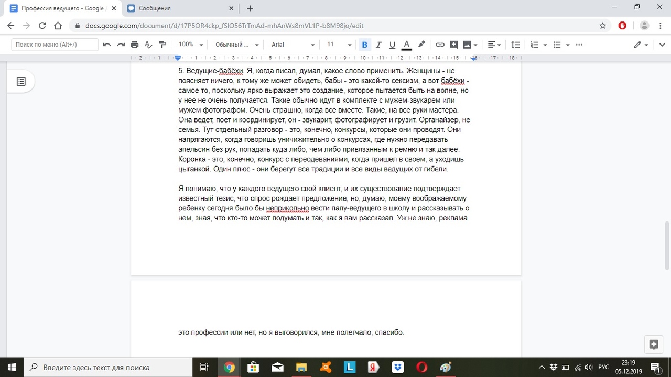Open Task View on the taskbar

(x=205, y=367)
